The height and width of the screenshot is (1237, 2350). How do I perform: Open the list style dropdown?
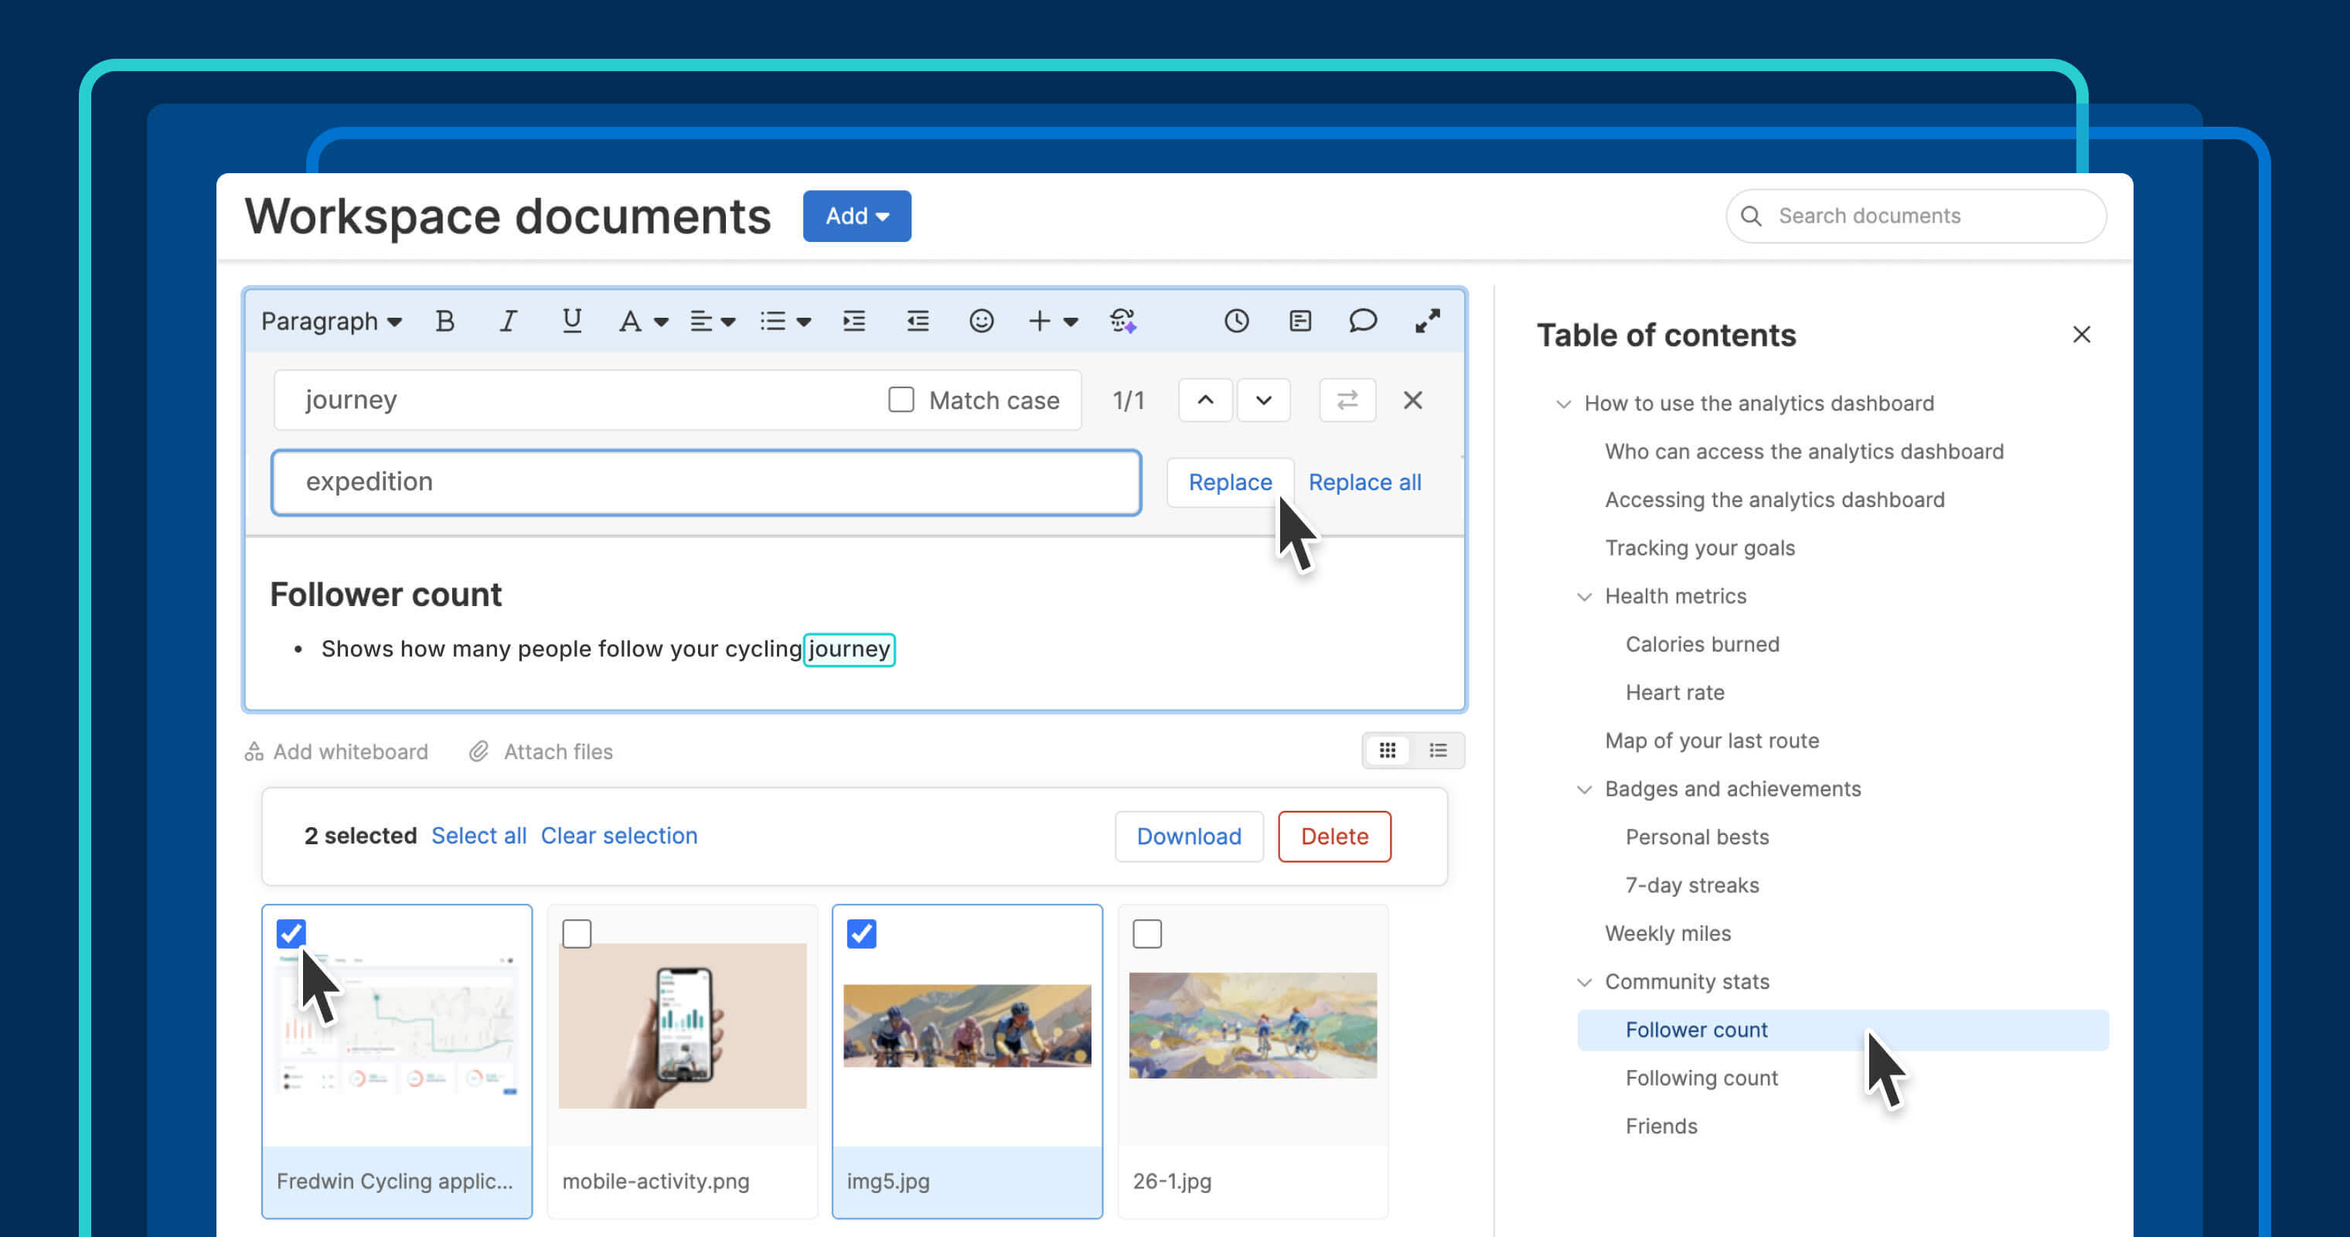(x=785, y=321)
